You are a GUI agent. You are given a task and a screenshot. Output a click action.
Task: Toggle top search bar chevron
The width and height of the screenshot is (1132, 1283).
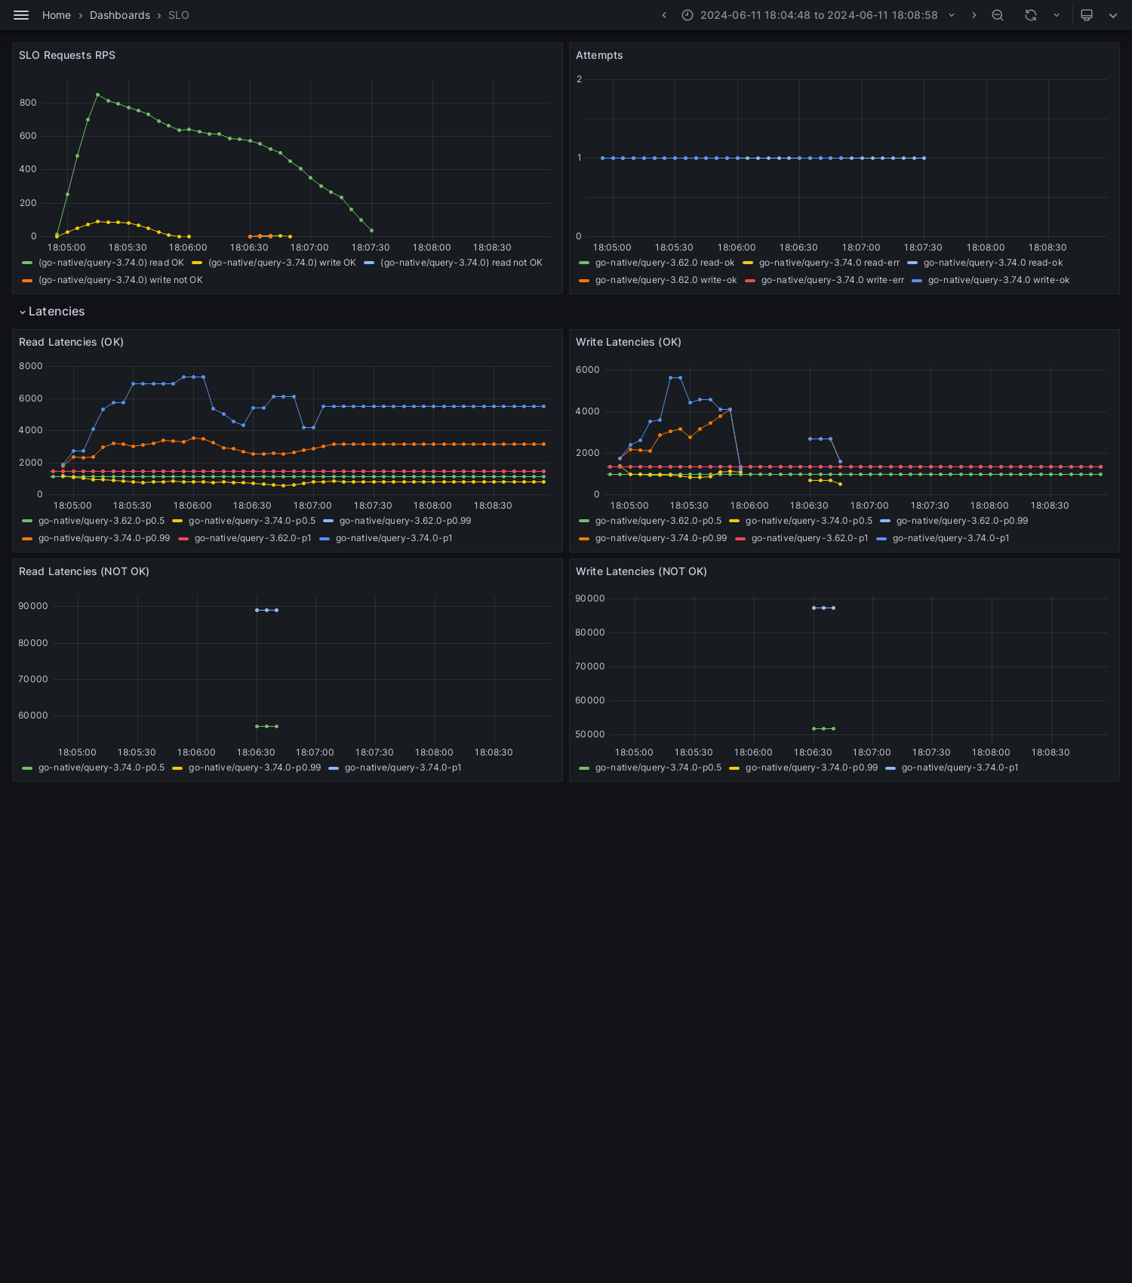[x=1113, y=15]
